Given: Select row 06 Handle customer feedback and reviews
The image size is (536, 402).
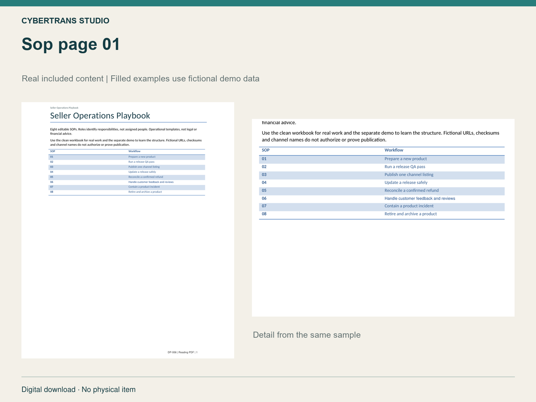Looking at the screenshot, I should click(382, 198).
